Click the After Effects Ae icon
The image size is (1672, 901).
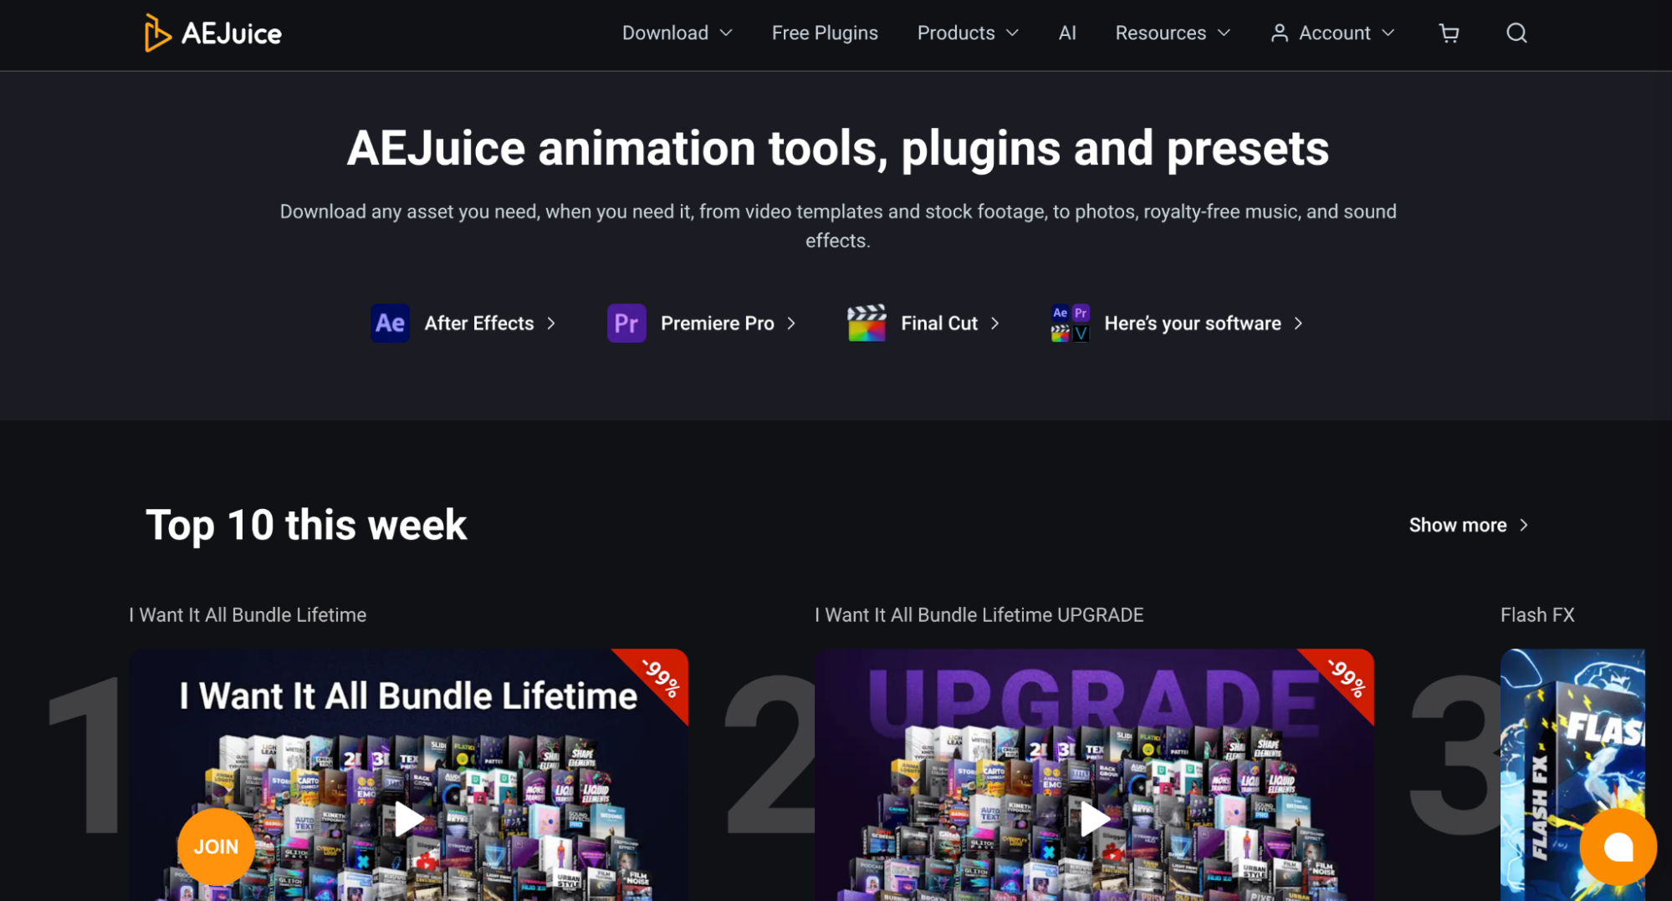pyautogui.click(x=390, y=323)
